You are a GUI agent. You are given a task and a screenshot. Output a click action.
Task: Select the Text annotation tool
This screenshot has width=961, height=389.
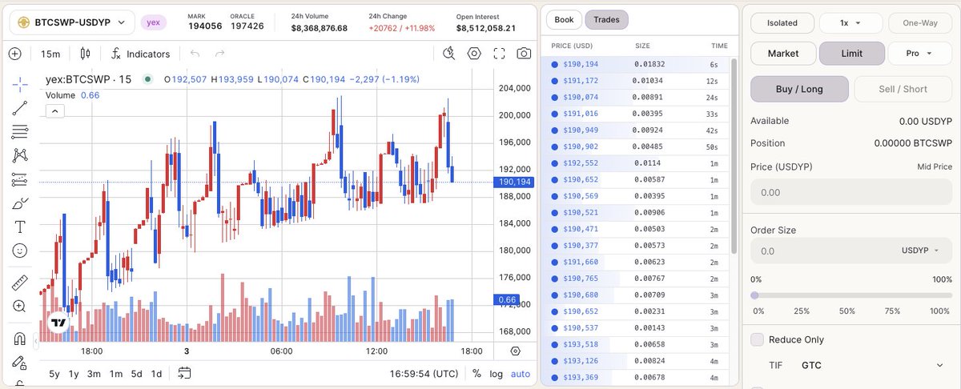[x=20, y=227]
